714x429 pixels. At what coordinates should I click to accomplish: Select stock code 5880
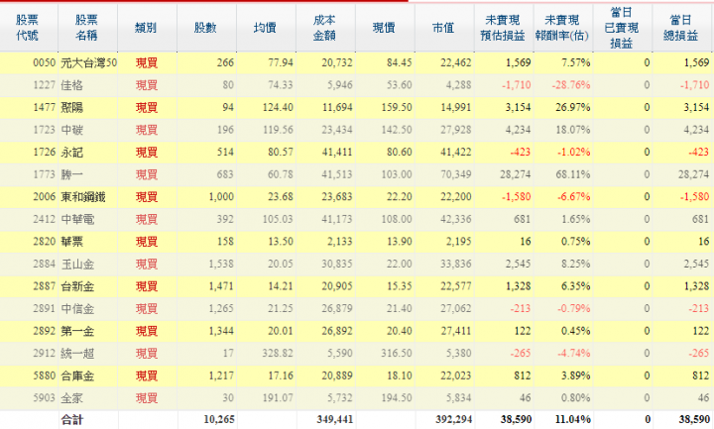click(x=45, y=375)
